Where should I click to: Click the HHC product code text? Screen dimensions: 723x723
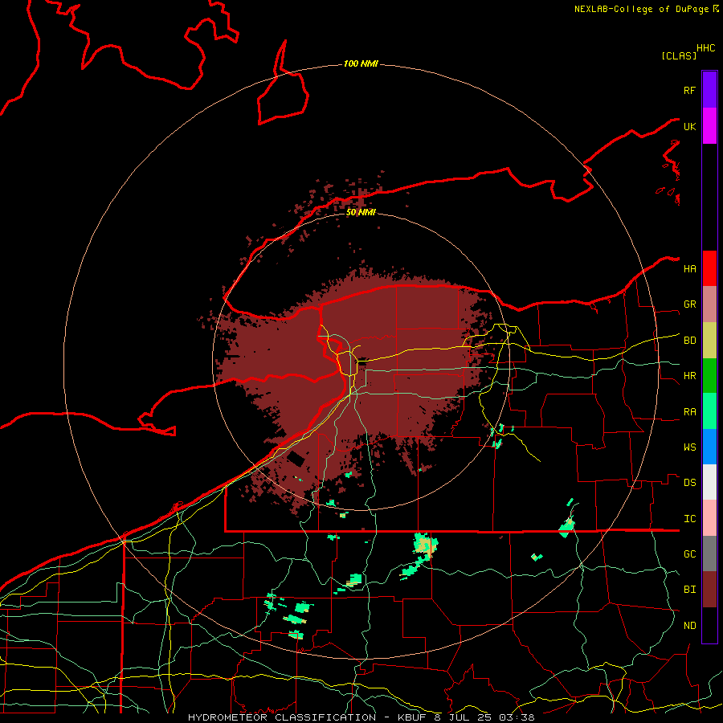(705, 48)
